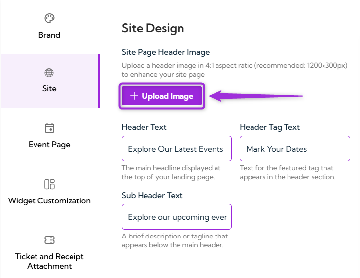Click the 'brief description or tagline' helper text
This screenshot has width=360, height=278.
[x=175, y=240]
